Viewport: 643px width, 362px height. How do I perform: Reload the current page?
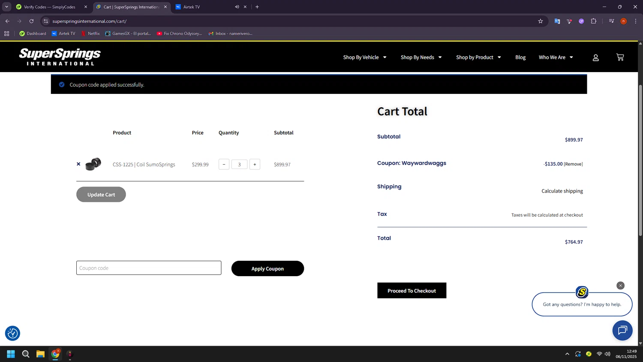[31, 21]
